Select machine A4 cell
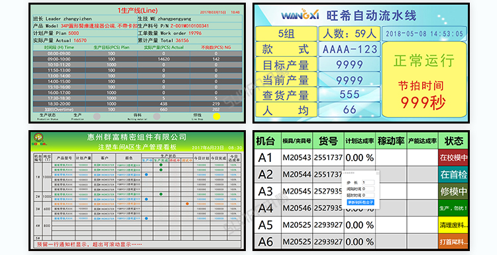 (268, 208)
